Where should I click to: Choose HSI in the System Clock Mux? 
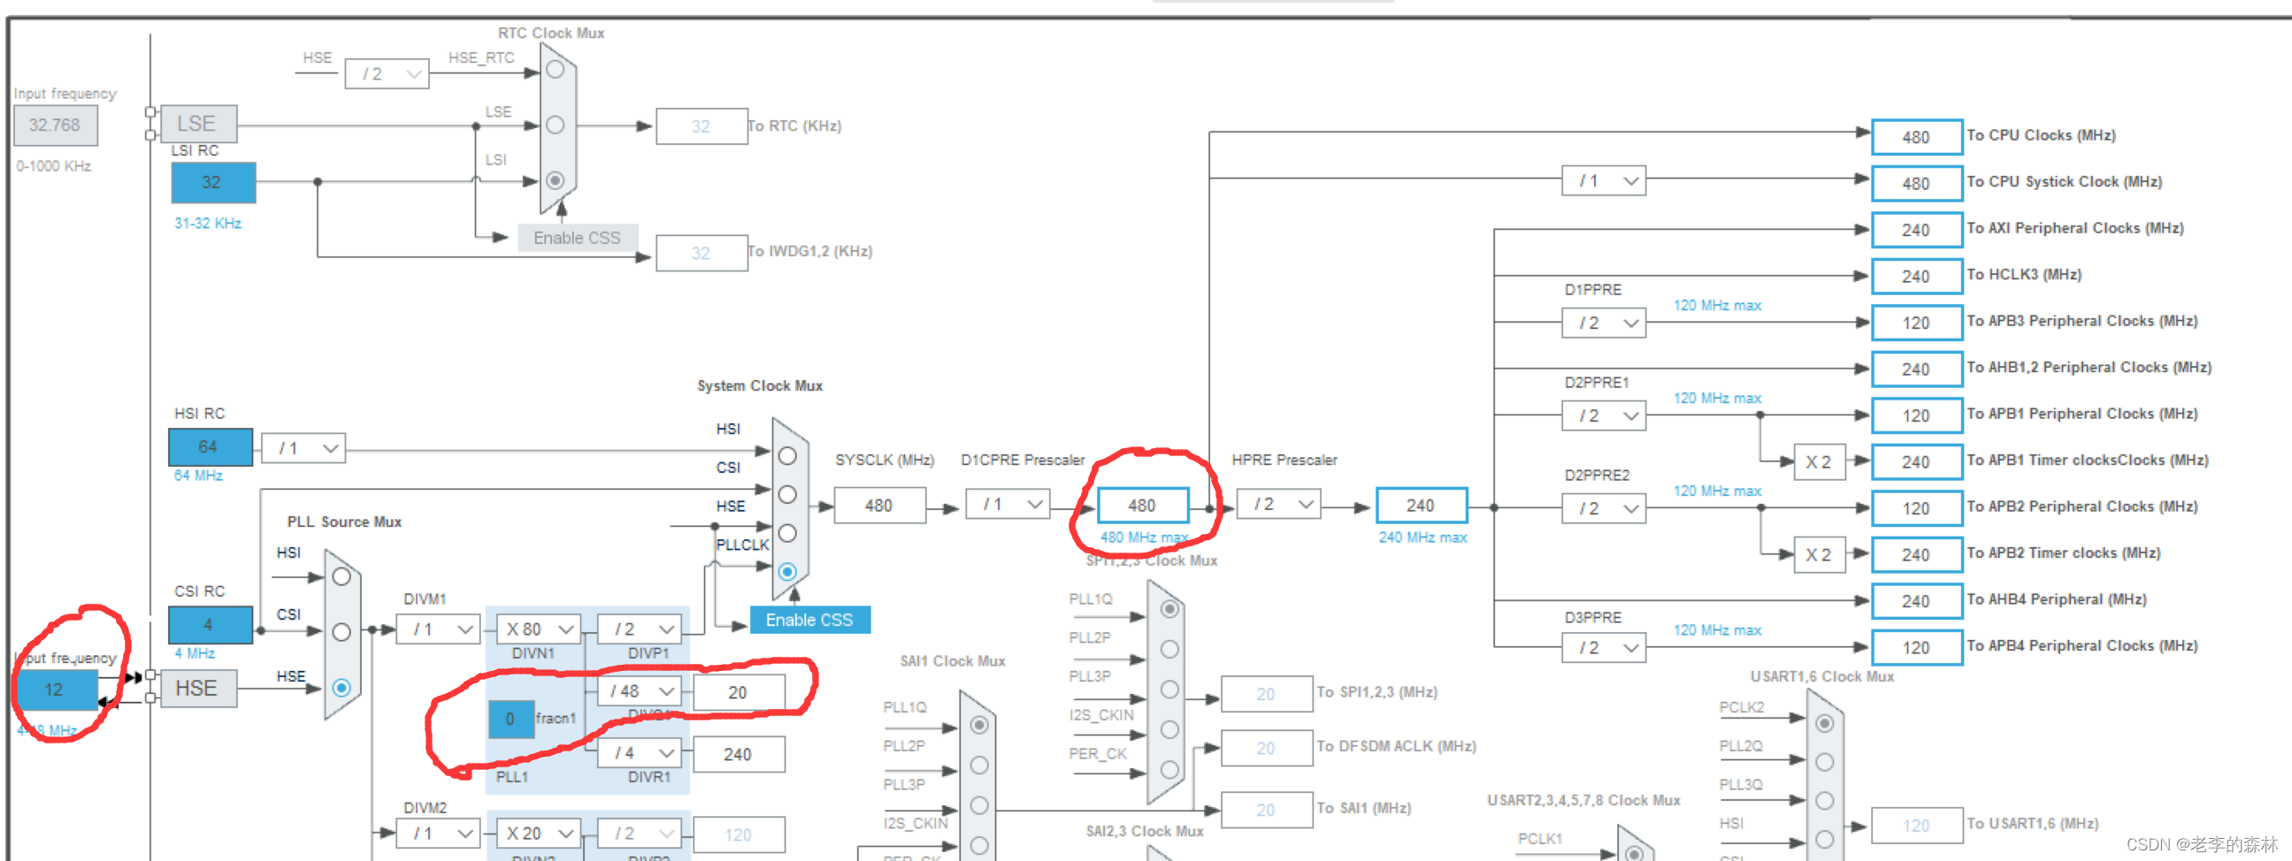(x=787, y=455)
